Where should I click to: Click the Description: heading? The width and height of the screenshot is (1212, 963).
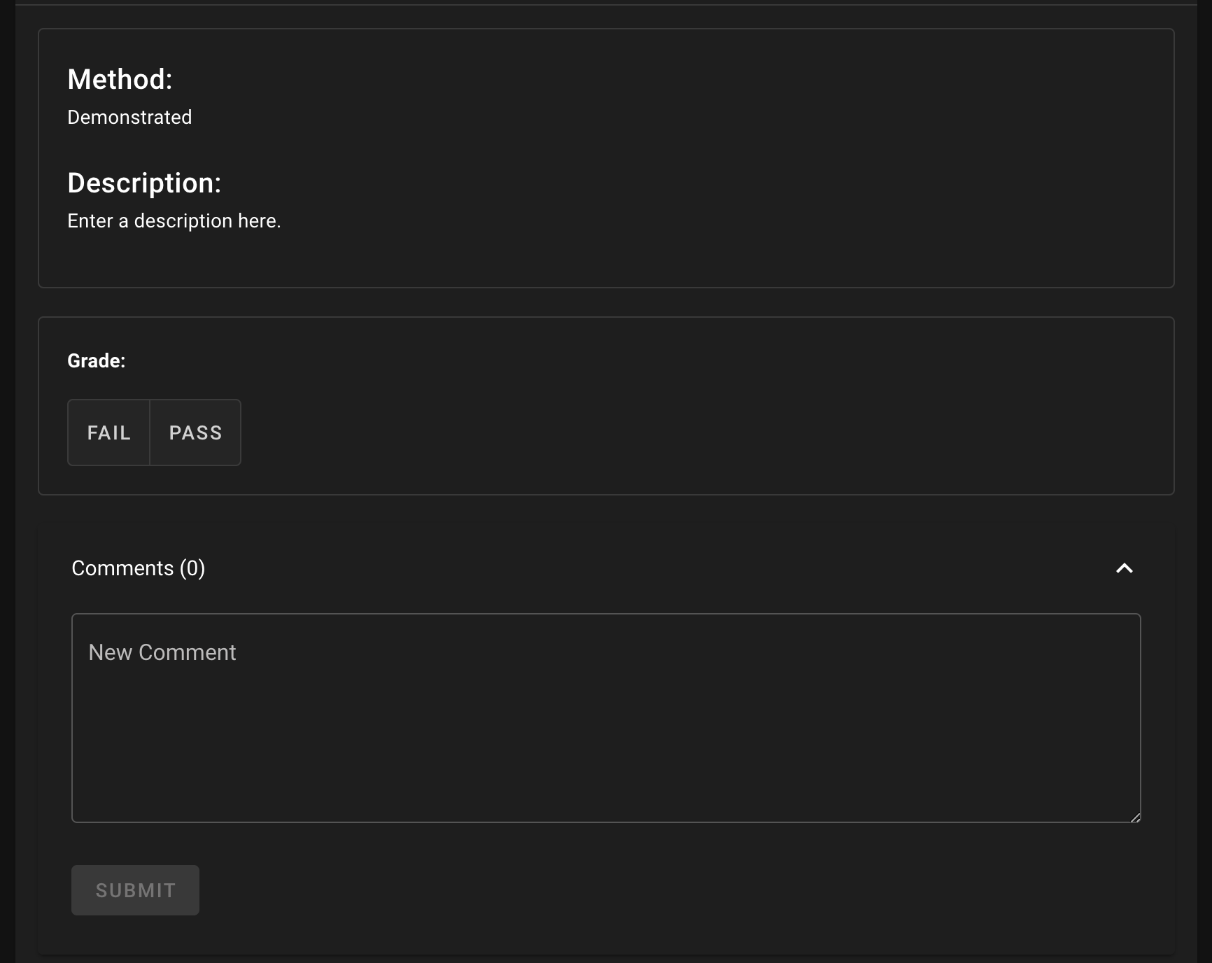tap(144, 183)
